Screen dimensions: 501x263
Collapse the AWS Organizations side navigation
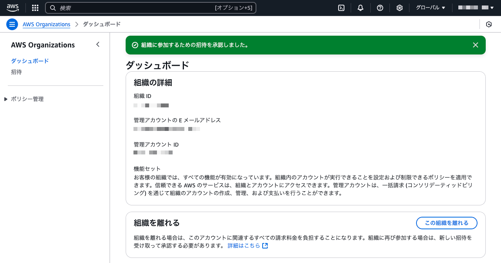point(98,44)
